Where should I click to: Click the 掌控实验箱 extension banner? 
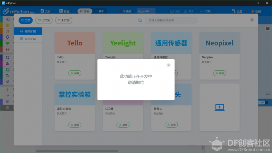click(75, 95)
